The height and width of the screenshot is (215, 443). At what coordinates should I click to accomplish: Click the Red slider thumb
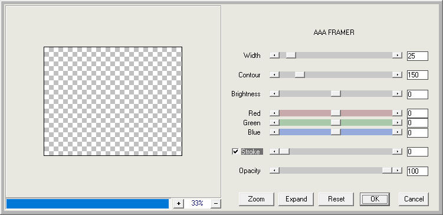tap(336, 113)
